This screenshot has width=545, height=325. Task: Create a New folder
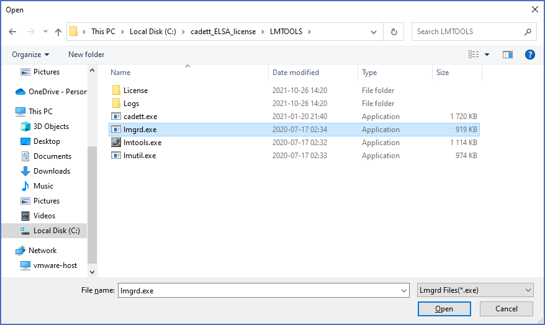click(x=86, y=55)
